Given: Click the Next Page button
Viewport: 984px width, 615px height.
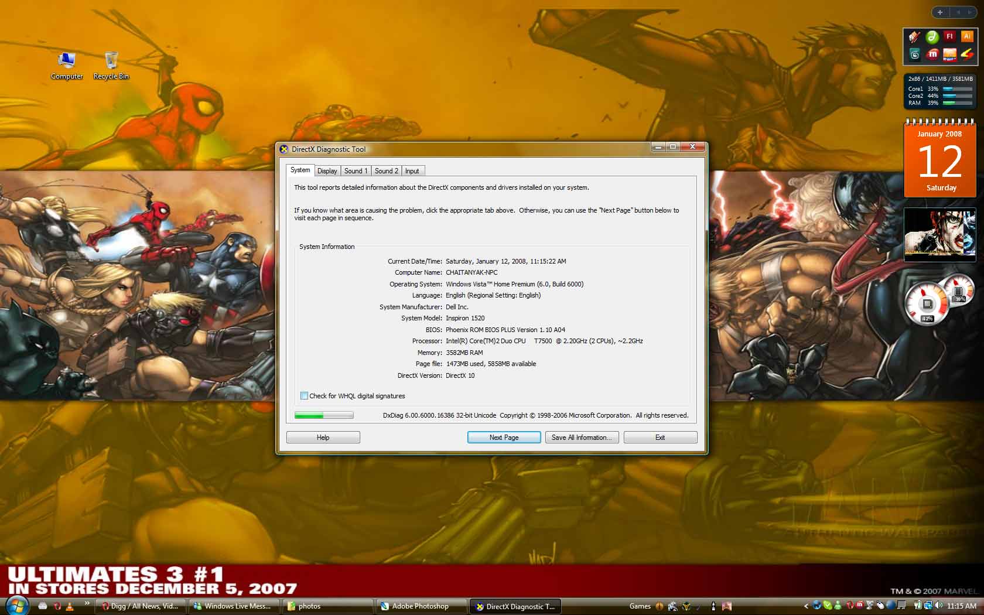Looking at the screenshot, I should coord(504,438).
